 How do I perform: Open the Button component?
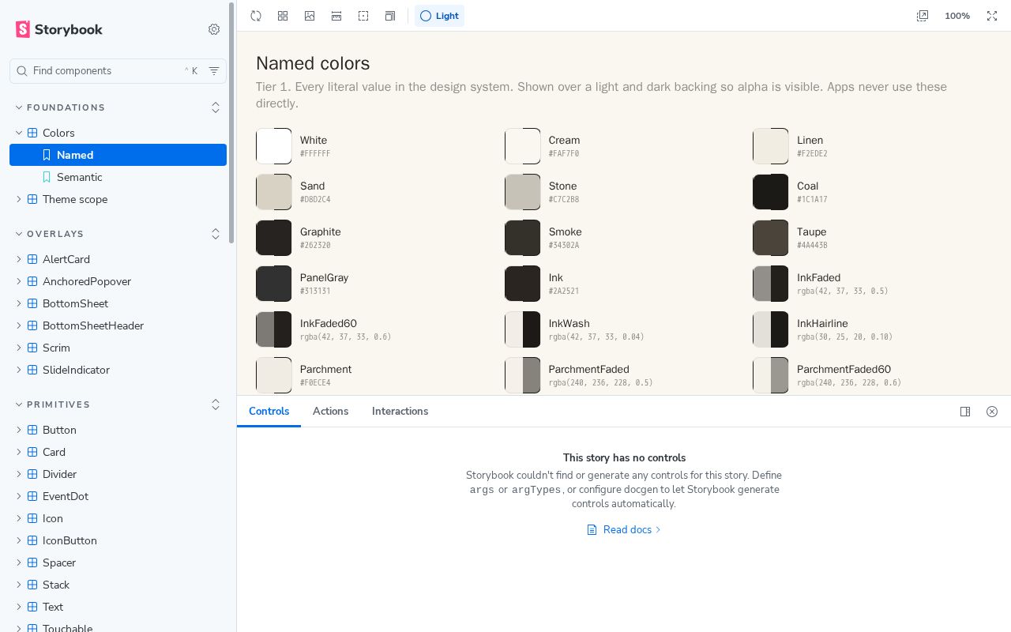[x=118, y=430]
